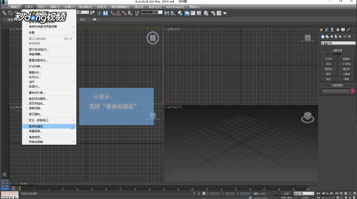Open the Material Editor icon
This screenshot has height=199, width=357.
click(206, 13)
